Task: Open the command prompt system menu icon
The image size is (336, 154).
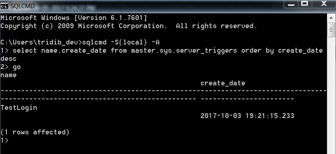Action: pyautogui.click(x=4, y=6)
